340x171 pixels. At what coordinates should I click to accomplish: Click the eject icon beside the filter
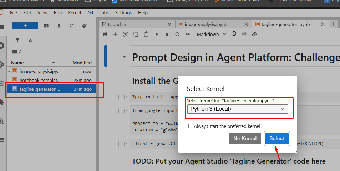30,40
